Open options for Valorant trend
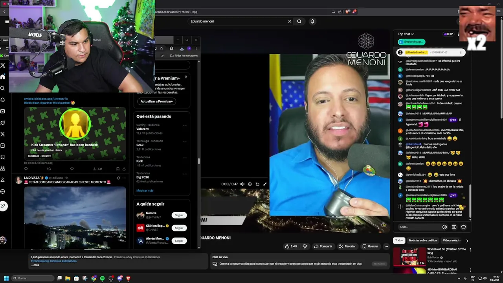Screen dimensions: 503x283 (185, 126)
